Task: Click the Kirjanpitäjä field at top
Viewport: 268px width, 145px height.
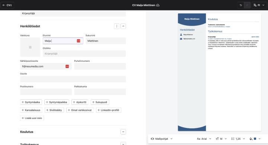Action: point(73,13)
